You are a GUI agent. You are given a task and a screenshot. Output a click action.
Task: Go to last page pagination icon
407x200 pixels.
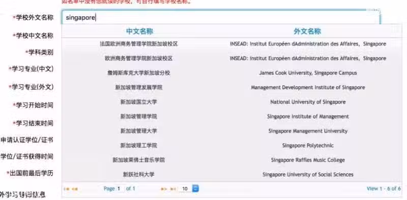172,189
